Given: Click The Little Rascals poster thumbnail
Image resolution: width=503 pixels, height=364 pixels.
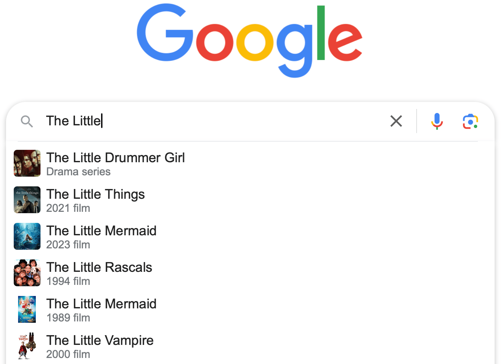Looking at the screenshot, I should point(27,273).
